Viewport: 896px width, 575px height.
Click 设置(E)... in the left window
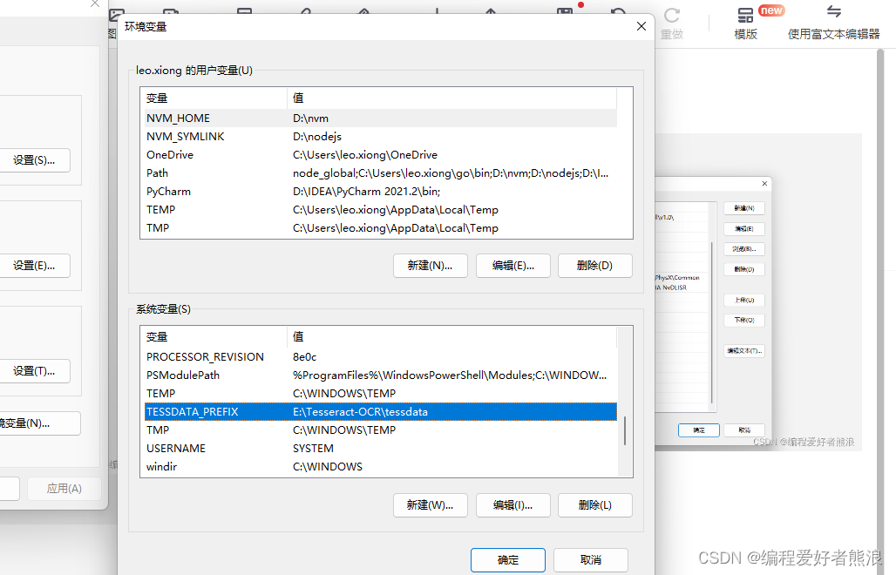coord(34,266)
